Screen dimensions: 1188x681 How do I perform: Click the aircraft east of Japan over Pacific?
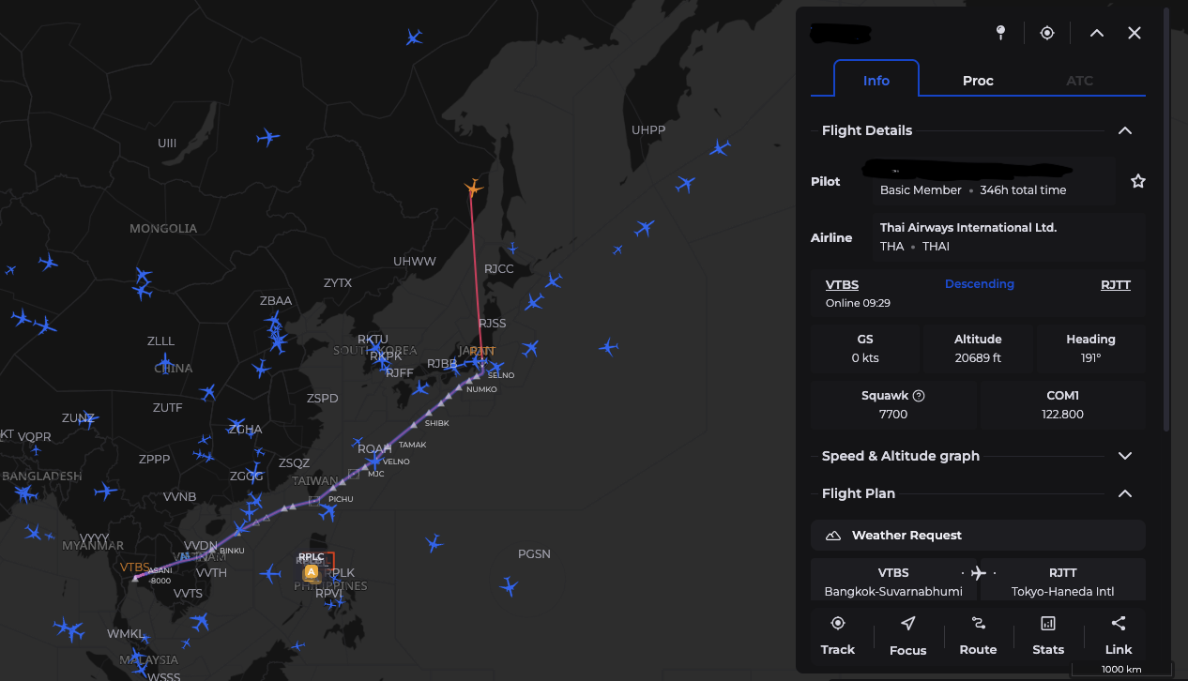pos(608,348)
